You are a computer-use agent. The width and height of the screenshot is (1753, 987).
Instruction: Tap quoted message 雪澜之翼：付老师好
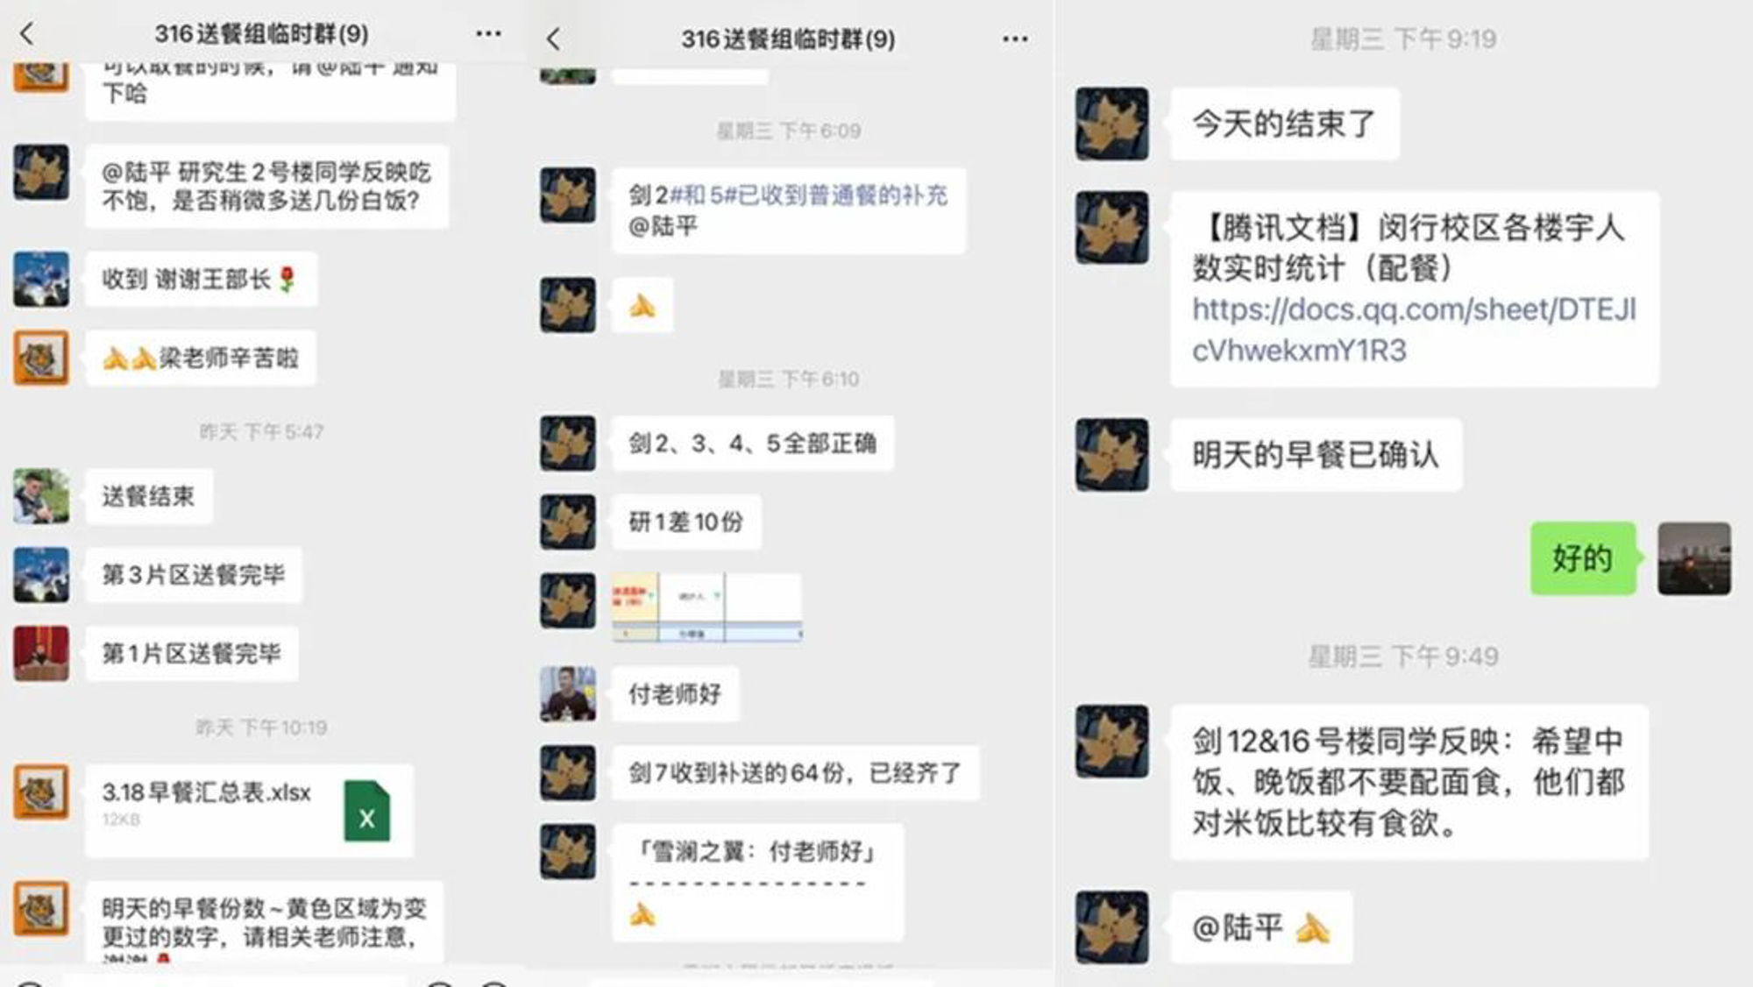click(756, 851)
